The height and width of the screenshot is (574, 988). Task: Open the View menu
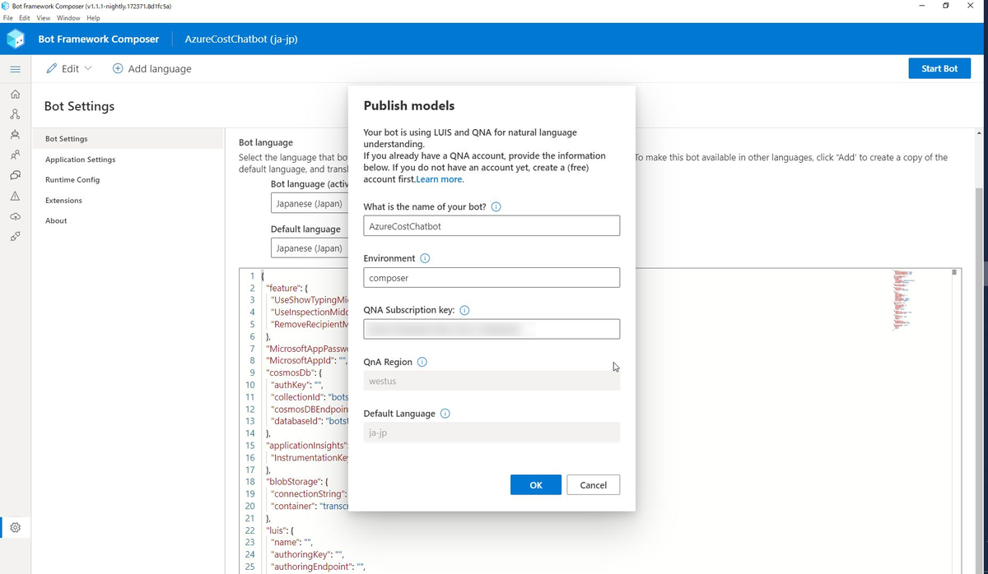(44, 18)
